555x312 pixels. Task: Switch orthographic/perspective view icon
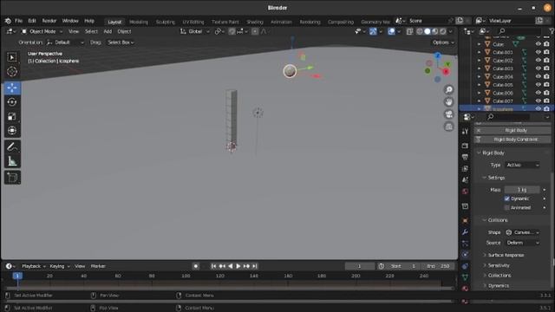point(449,127)
